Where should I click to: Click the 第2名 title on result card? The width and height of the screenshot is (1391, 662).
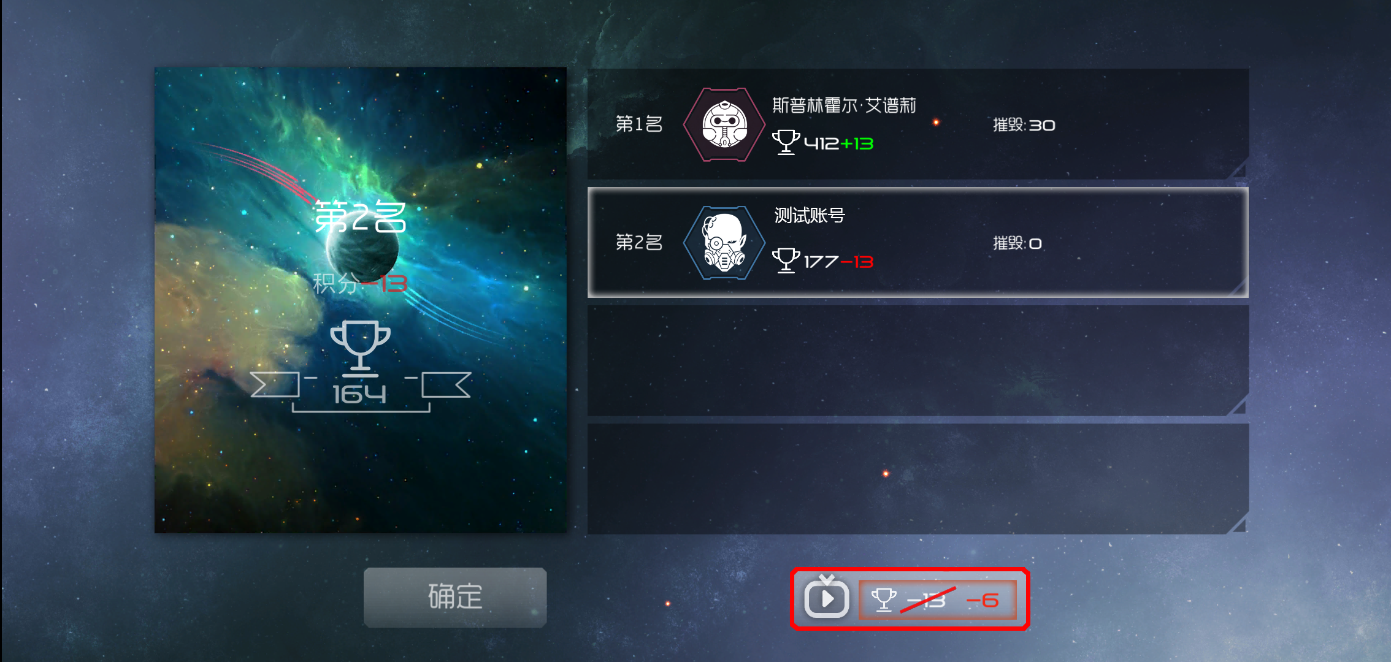360,216
